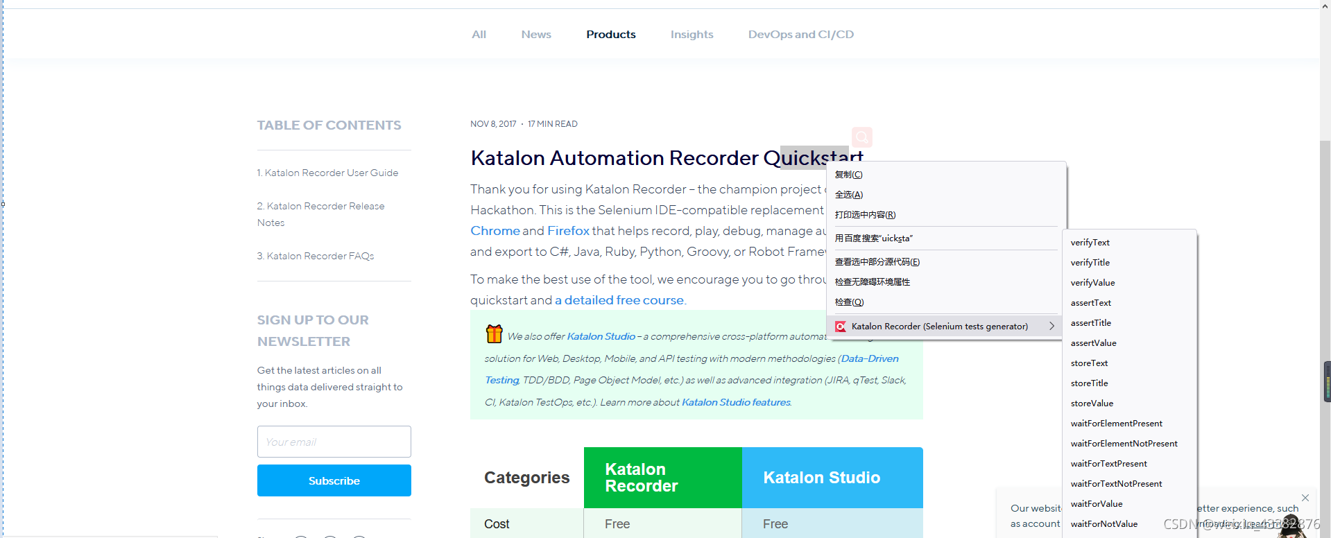Image resolution: width=1331 pixels, height=538 pixels.
Task: Select waitForValue in the submenu
Action: pos(1129,504)
